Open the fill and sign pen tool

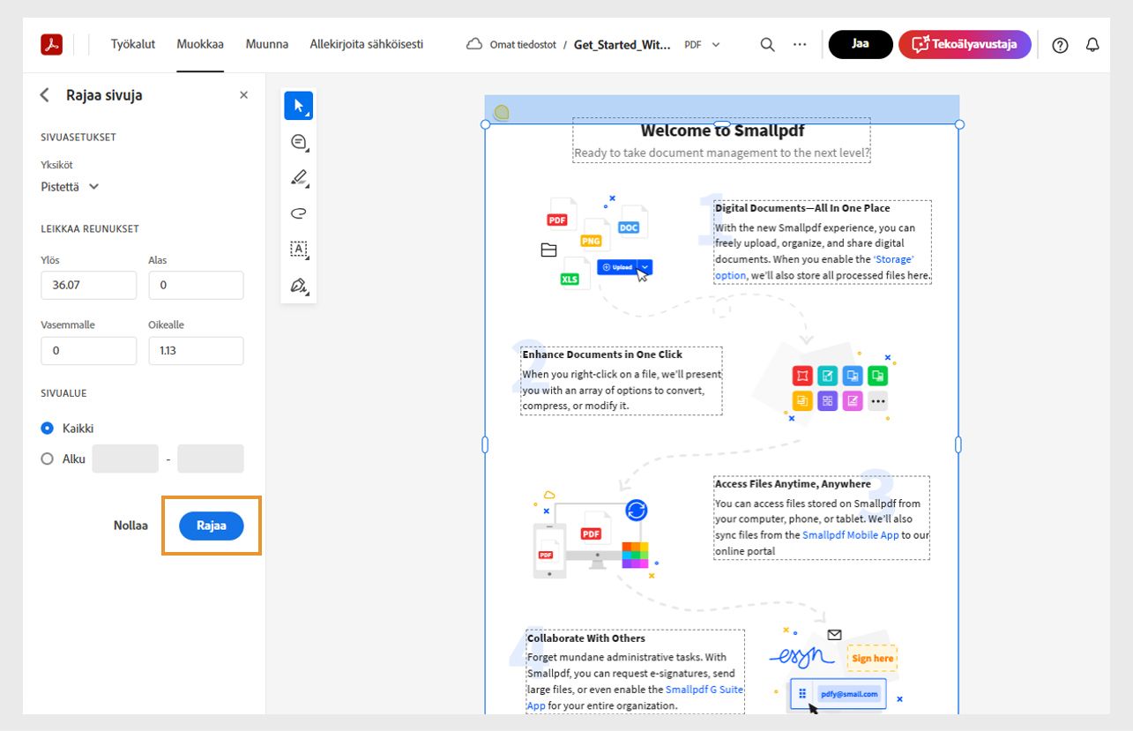click(x=298, y=285)
